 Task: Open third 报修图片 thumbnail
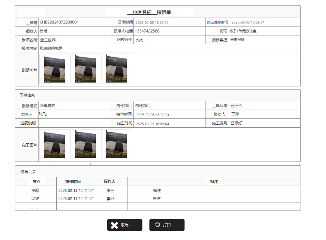coord(116,69)
